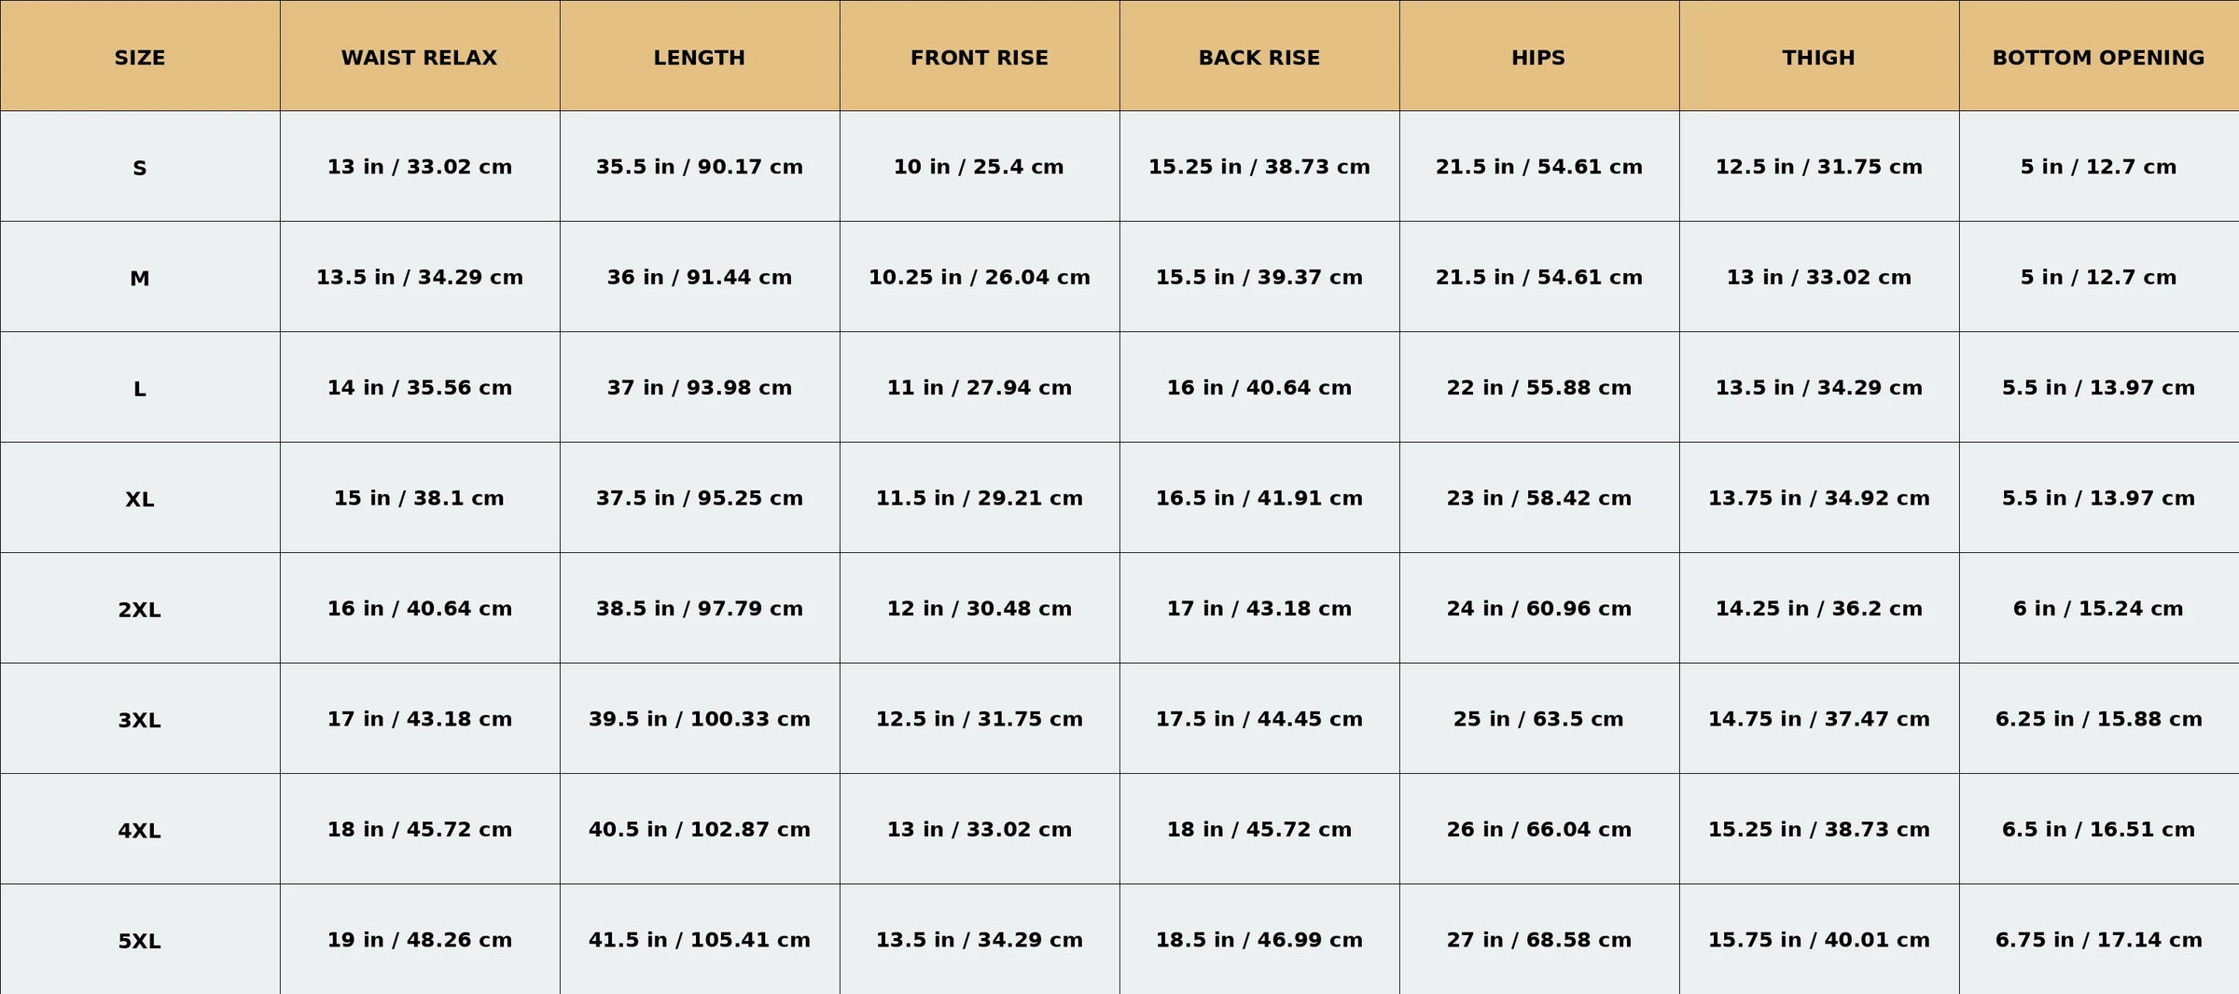
Task: Select the LENGTH header cell
Action: point(699,58)
